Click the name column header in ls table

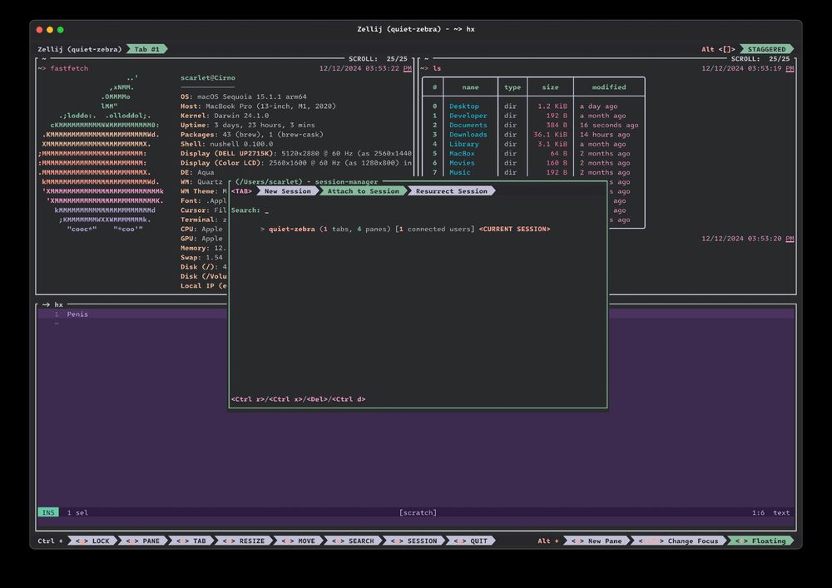[x=470, y=87]
